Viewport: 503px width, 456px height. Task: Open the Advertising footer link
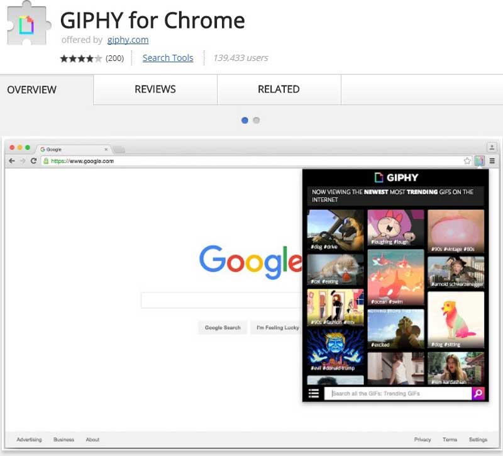29,440
